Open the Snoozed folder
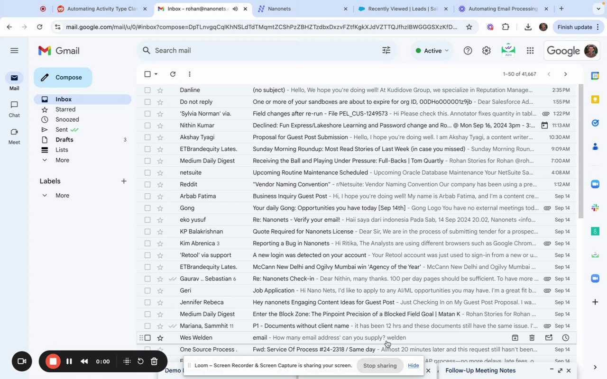This screenshot has height=379, width=607. click(83, 119)
